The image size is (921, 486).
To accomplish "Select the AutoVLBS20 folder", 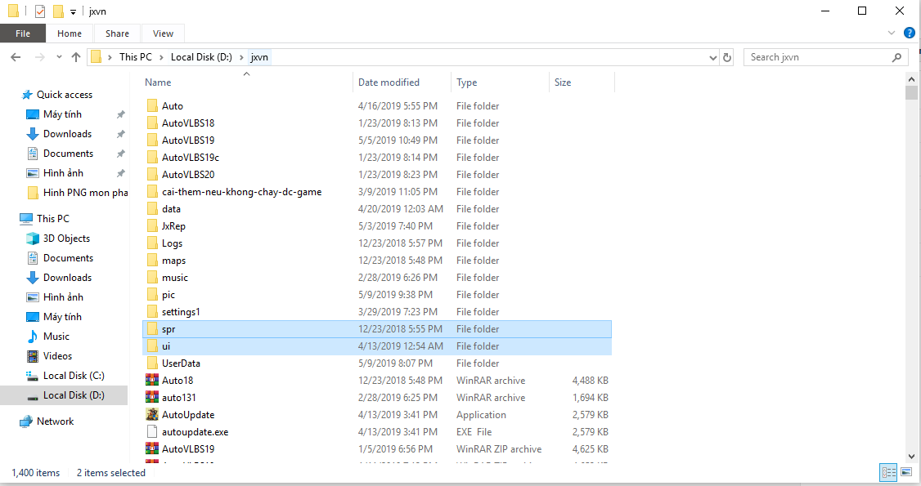I will 377,174.
